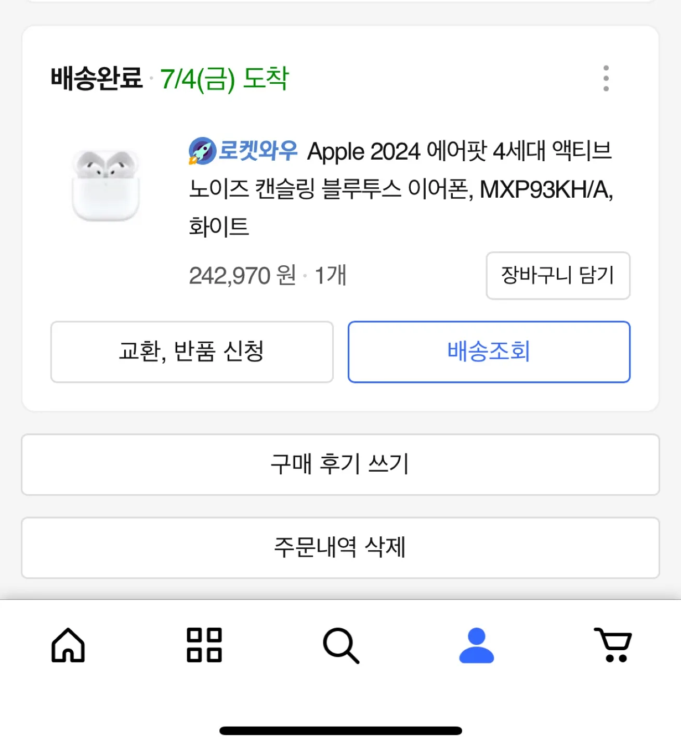Click the 장바구니 담기 button

(558, 276)
